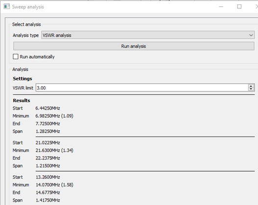
Task: Click the Run analysis button
Action: point(134,46)
